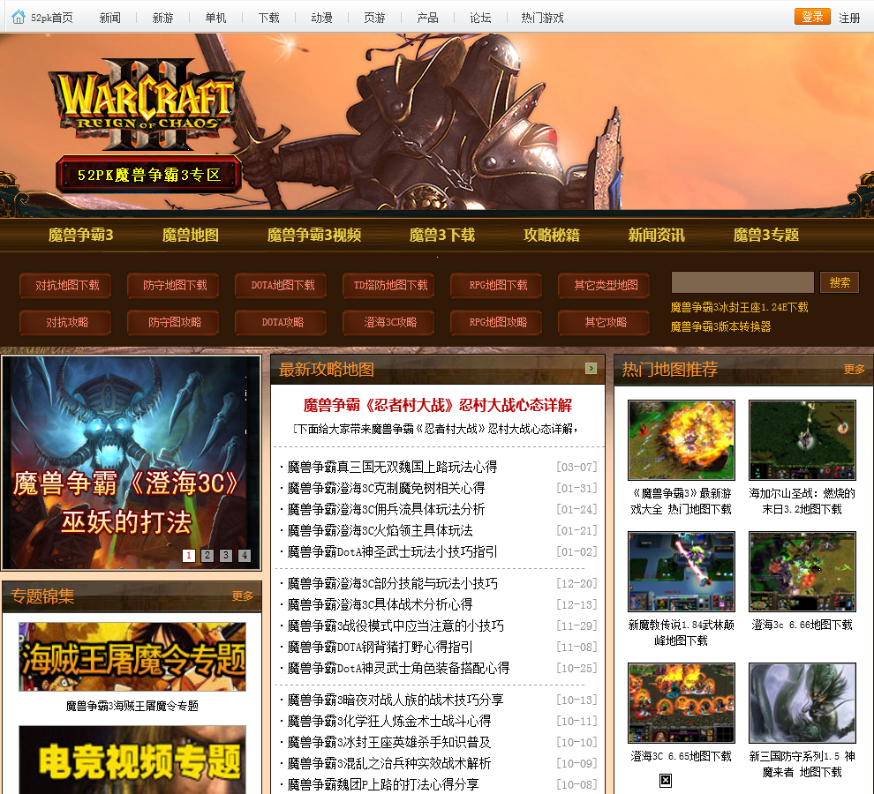This screenshot has height=794, width=874.
Task: Click the TD塔防地图下载 button
Action: (x=390, y=285)
